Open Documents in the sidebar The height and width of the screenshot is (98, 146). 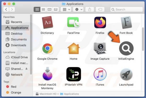[x=15, y=39]
